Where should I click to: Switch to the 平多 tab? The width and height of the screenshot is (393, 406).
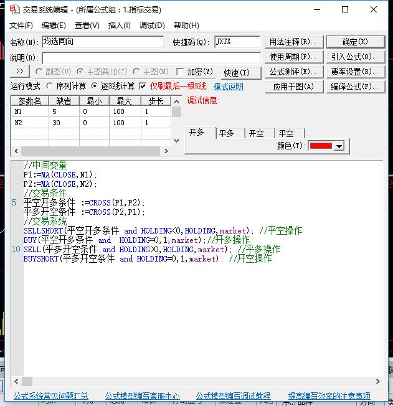point(230,134)
